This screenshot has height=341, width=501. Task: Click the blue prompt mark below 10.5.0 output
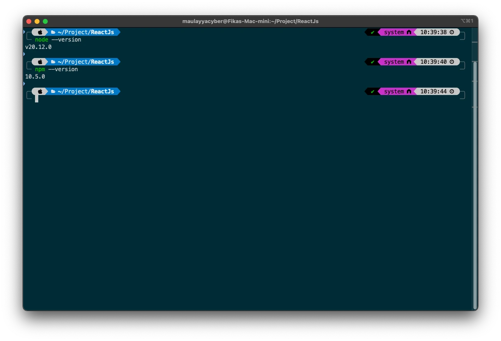(x=24, y=84)
